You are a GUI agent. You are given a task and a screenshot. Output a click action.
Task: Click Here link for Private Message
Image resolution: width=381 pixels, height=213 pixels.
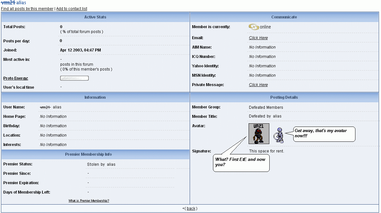click(258, 85)
